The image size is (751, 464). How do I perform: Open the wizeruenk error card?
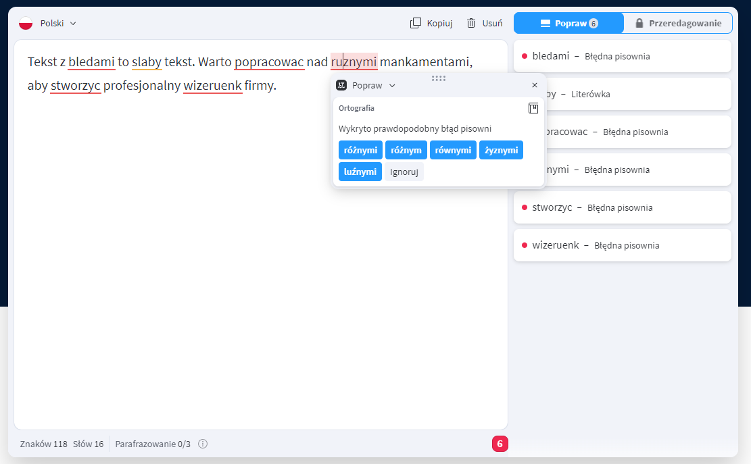click(x=622, y=245)
